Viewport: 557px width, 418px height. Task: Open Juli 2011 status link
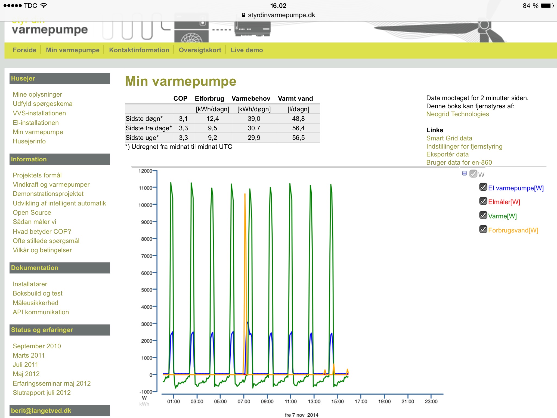(x=25, y=365)
